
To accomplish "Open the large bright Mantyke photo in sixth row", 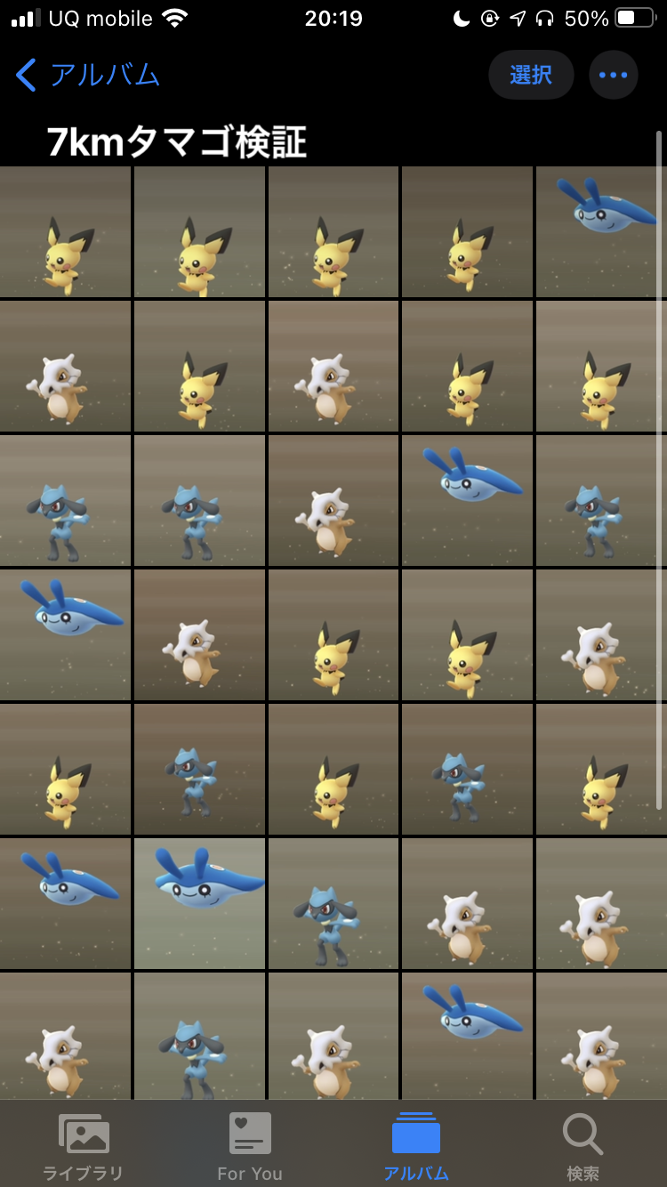I will pyautogui.click(x=199, y=903).
